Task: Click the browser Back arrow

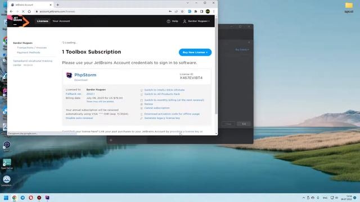Action: (x=11, y=11)
